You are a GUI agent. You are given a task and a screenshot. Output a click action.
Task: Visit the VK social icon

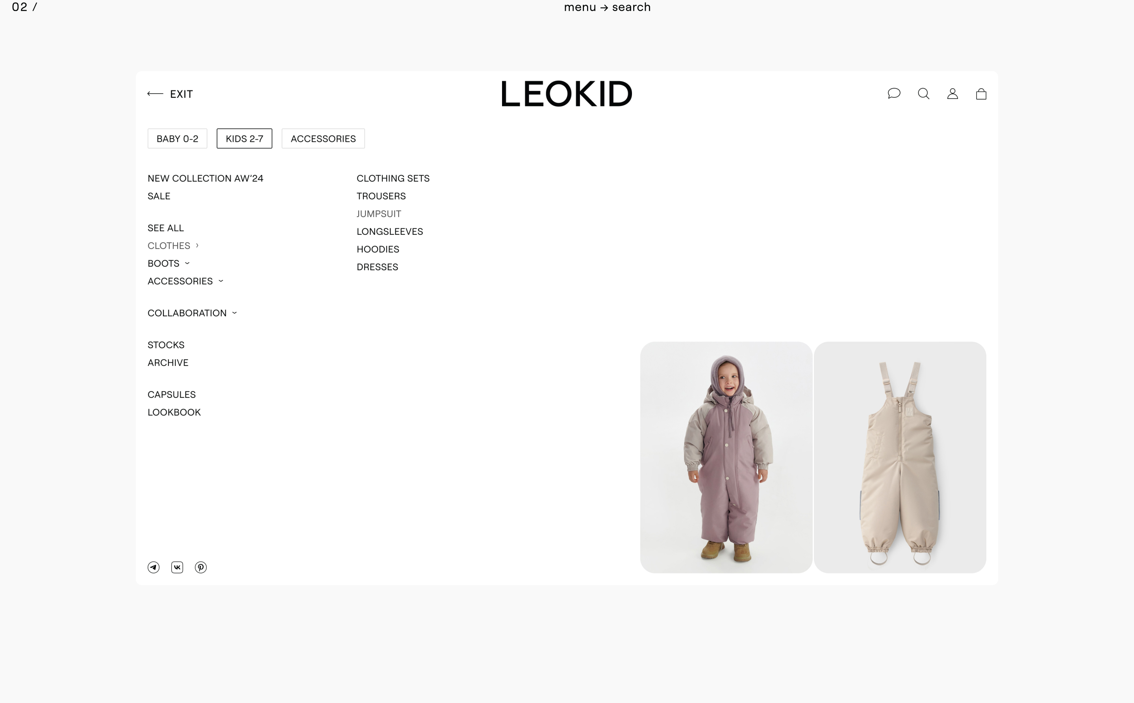[x=177, y=567]
